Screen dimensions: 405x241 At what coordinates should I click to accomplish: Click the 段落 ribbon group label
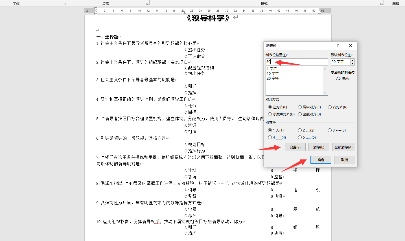point(106,4)
